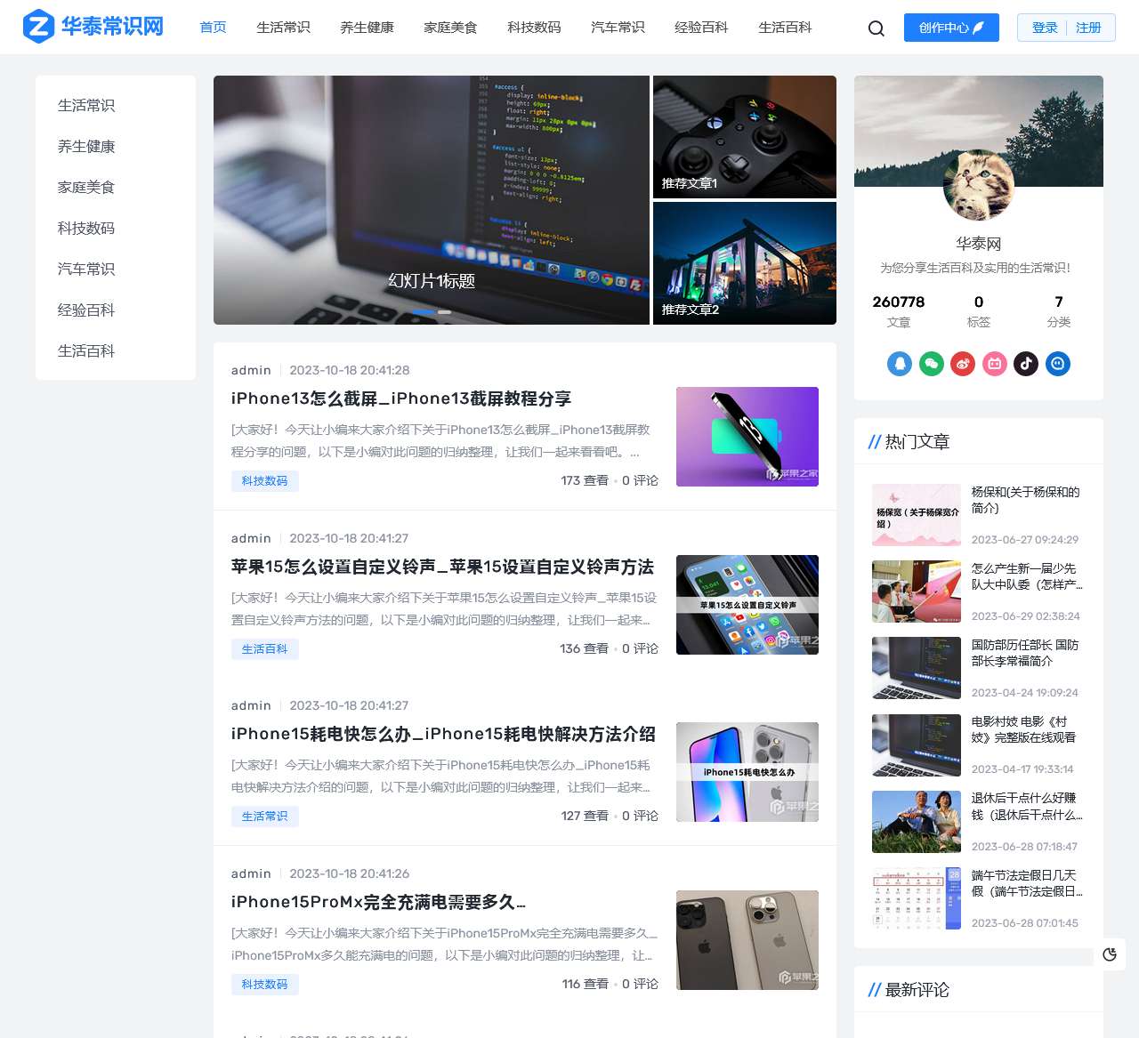Click 生活百科 tag under 苹果15铃声 article
1139x1038 pixels.
pyautogui.click(x=265, y=649)
